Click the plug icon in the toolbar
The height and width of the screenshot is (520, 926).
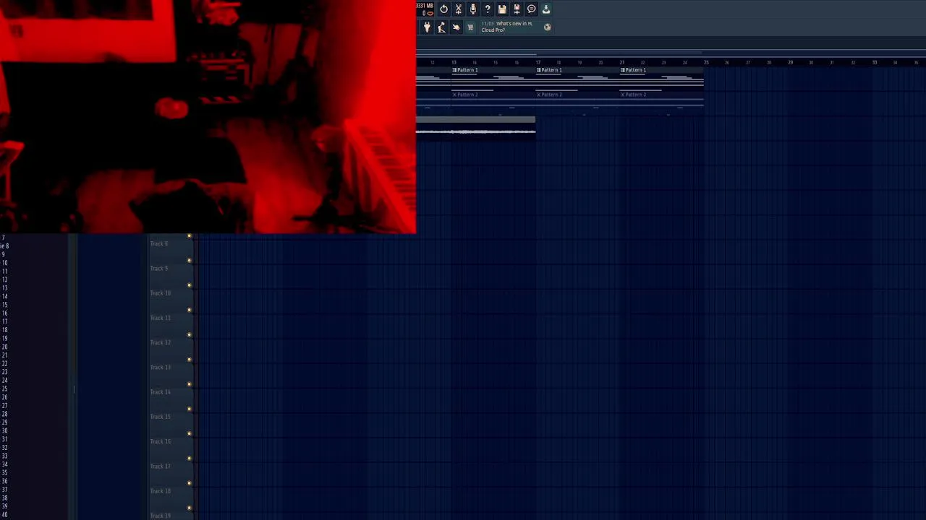pos(427,27)
